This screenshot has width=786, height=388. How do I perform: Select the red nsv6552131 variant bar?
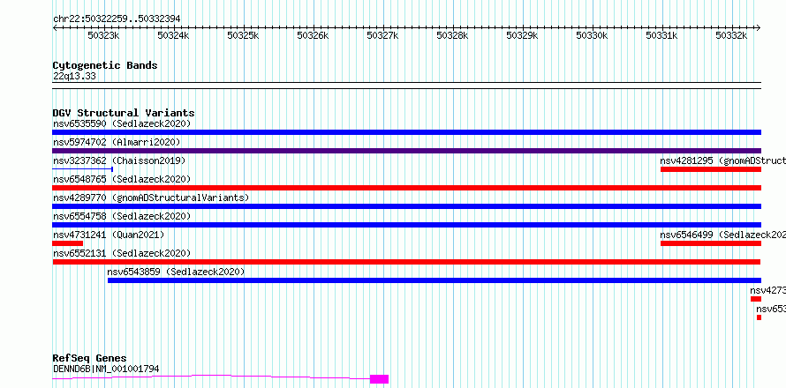(406, 262)
